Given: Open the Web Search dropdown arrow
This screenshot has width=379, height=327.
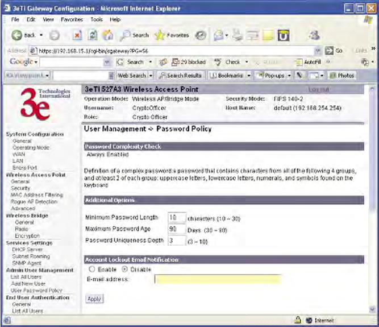Looking at the screenshot, I should (x=151, y=76).
